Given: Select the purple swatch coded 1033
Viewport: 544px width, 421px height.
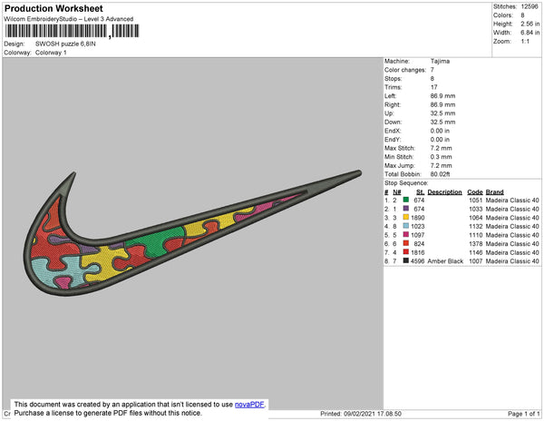Looking at the screenshot, I should point(405,209).
